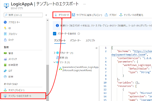Collapse the リソース (1) tree node

[55, 62]
